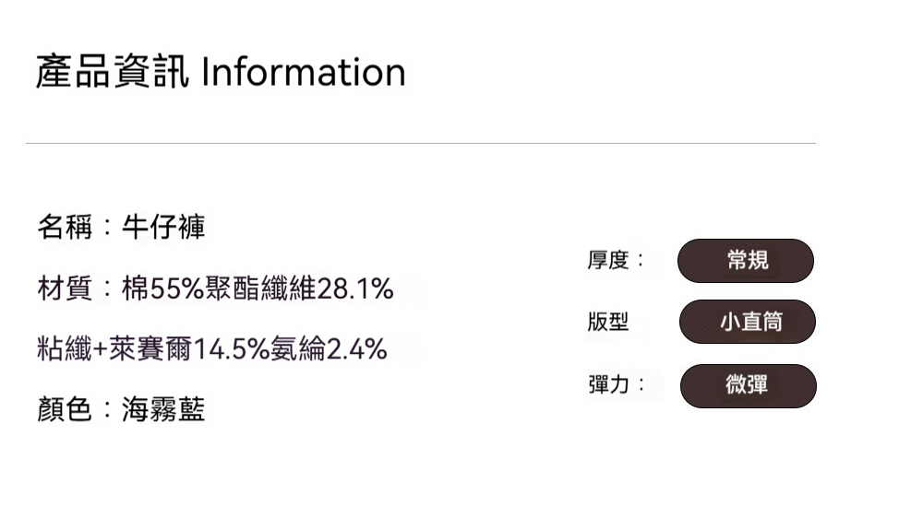Click the 聚酯纖維 text
This screenshot has height=518, width=923.
coord(260,289)
